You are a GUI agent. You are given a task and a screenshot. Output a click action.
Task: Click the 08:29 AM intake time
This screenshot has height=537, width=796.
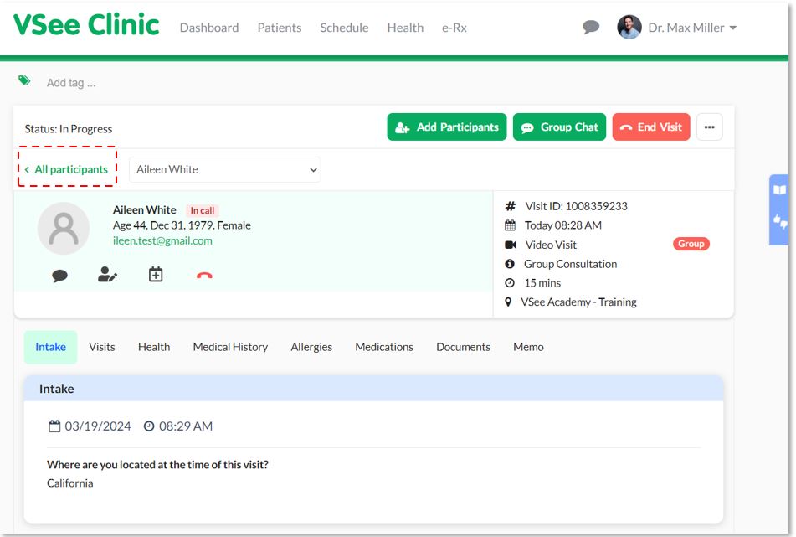pos(186,426)
